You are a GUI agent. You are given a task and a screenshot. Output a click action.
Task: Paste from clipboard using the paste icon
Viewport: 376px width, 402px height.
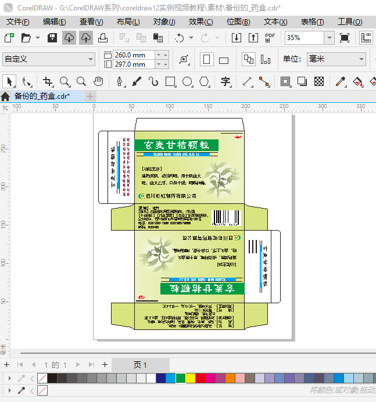[x=157, y=38]
